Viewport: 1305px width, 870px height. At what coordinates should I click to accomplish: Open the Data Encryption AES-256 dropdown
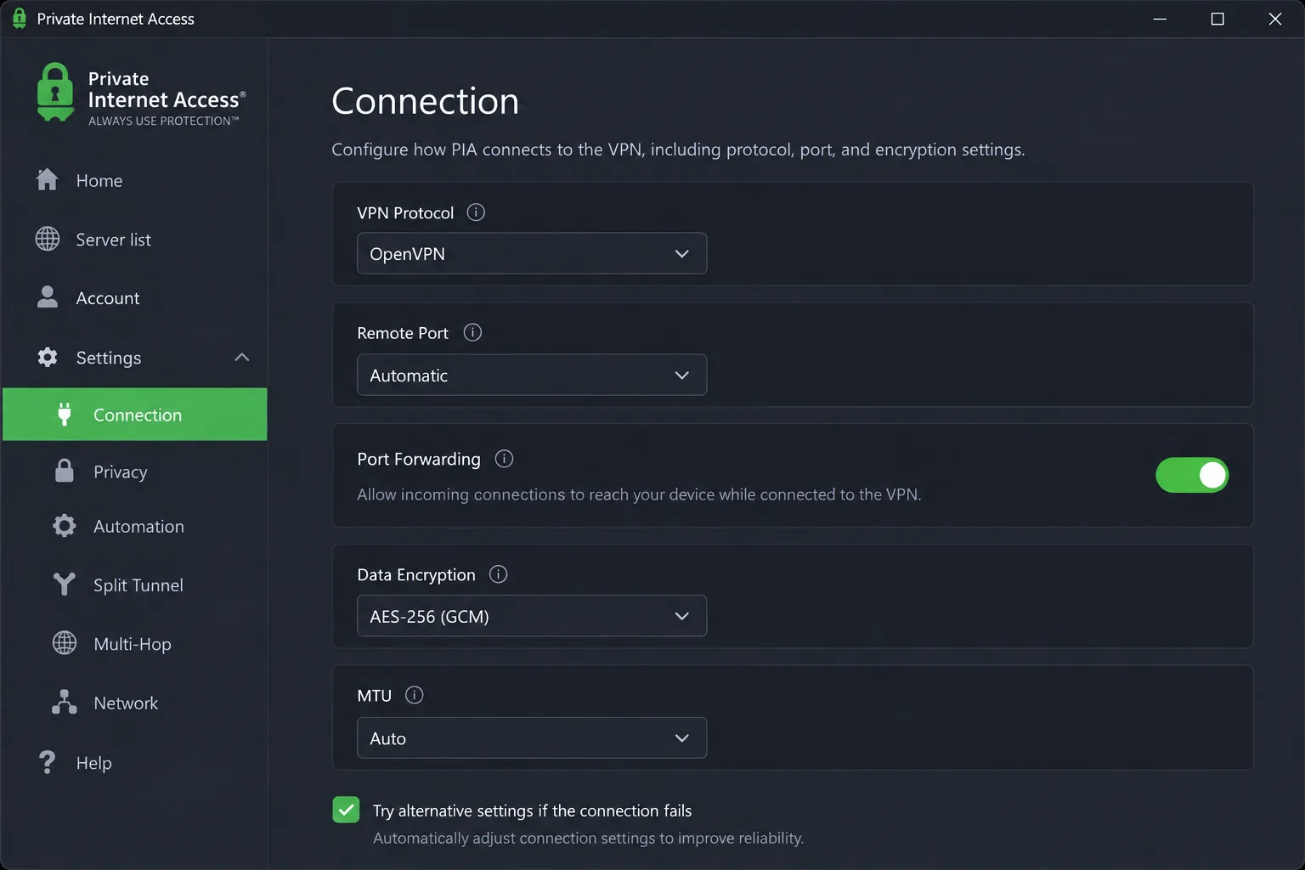(x=532, y=616)
